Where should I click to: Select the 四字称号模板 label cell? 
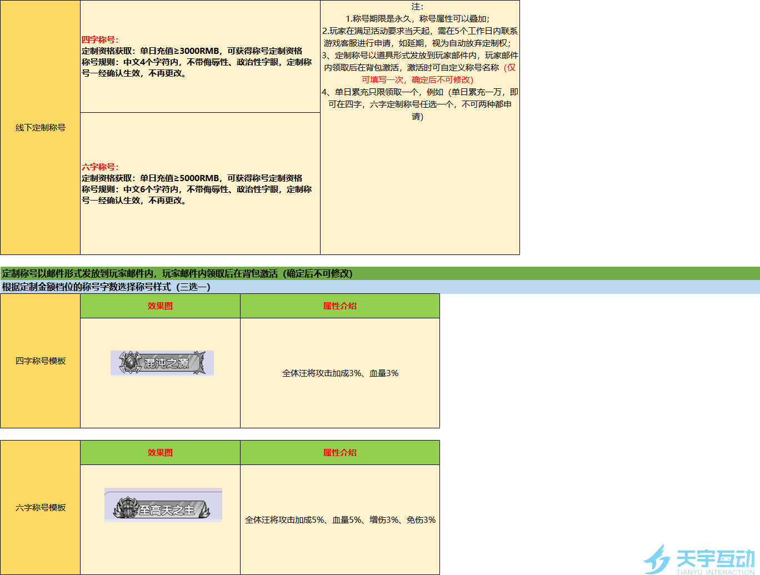[41, 361]
